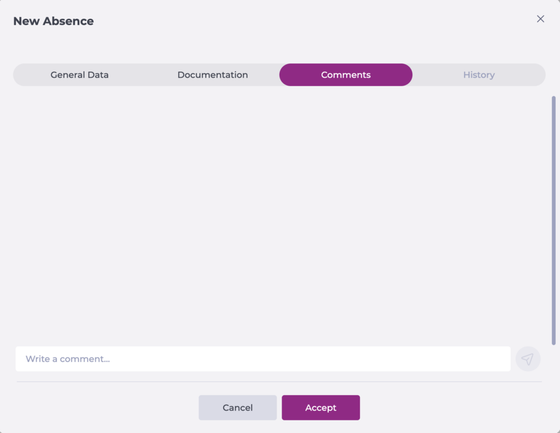The width and height of the screenshot is (560, 433).
Task: Confirm the new absence with Accept
Action: 320,408
